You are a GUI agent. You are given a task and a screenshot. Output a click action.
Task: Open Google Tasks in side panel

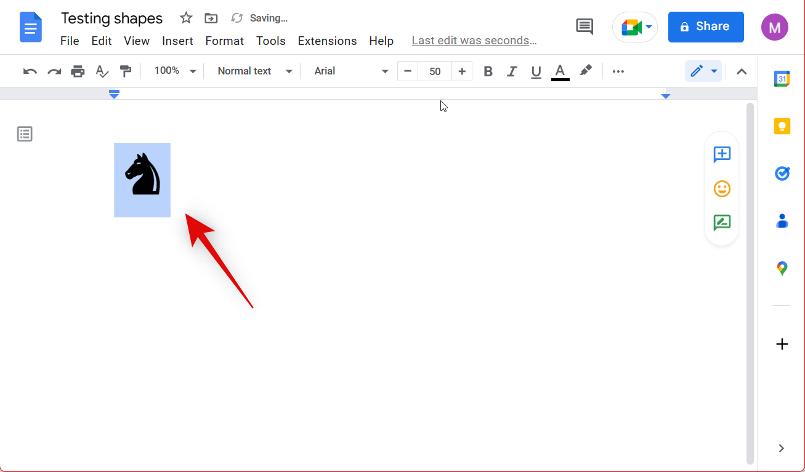[x=782, y=174]
